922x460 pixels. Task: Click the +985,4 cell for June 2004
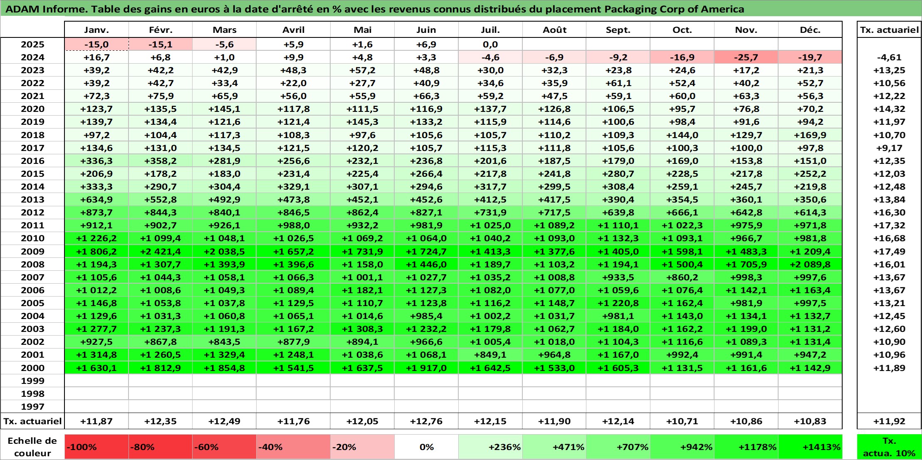tap(426, 316)
